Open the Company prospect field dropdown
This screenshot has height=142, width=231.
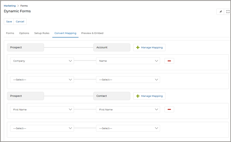42,61
